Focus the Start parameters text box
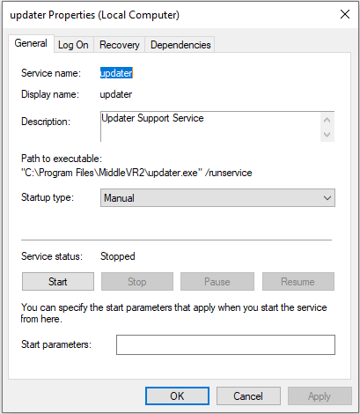Viewport: 360px width, 414px height. pos(225,344)
